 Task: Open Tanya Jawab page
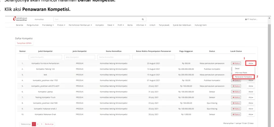(x=164, y=25)
